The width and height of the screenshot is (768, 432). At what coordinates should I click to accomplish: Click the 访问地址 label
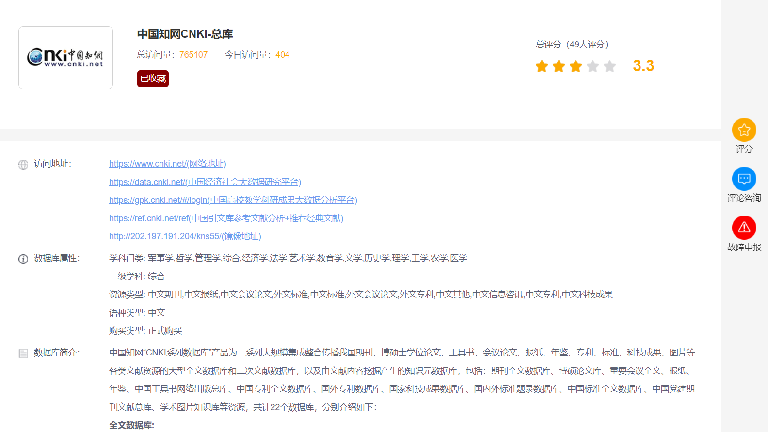pos(52,164)
